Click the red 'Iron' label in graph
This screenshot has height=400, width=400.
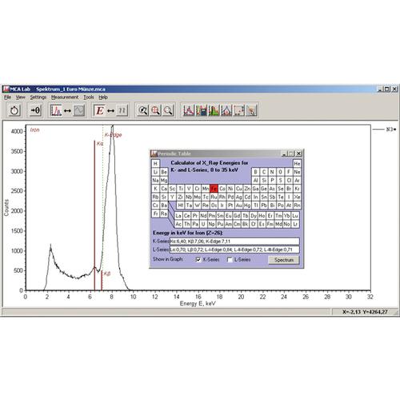[34, 130]
